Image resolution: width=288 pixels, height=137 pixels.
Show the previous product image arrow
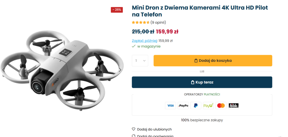[3, 70]
